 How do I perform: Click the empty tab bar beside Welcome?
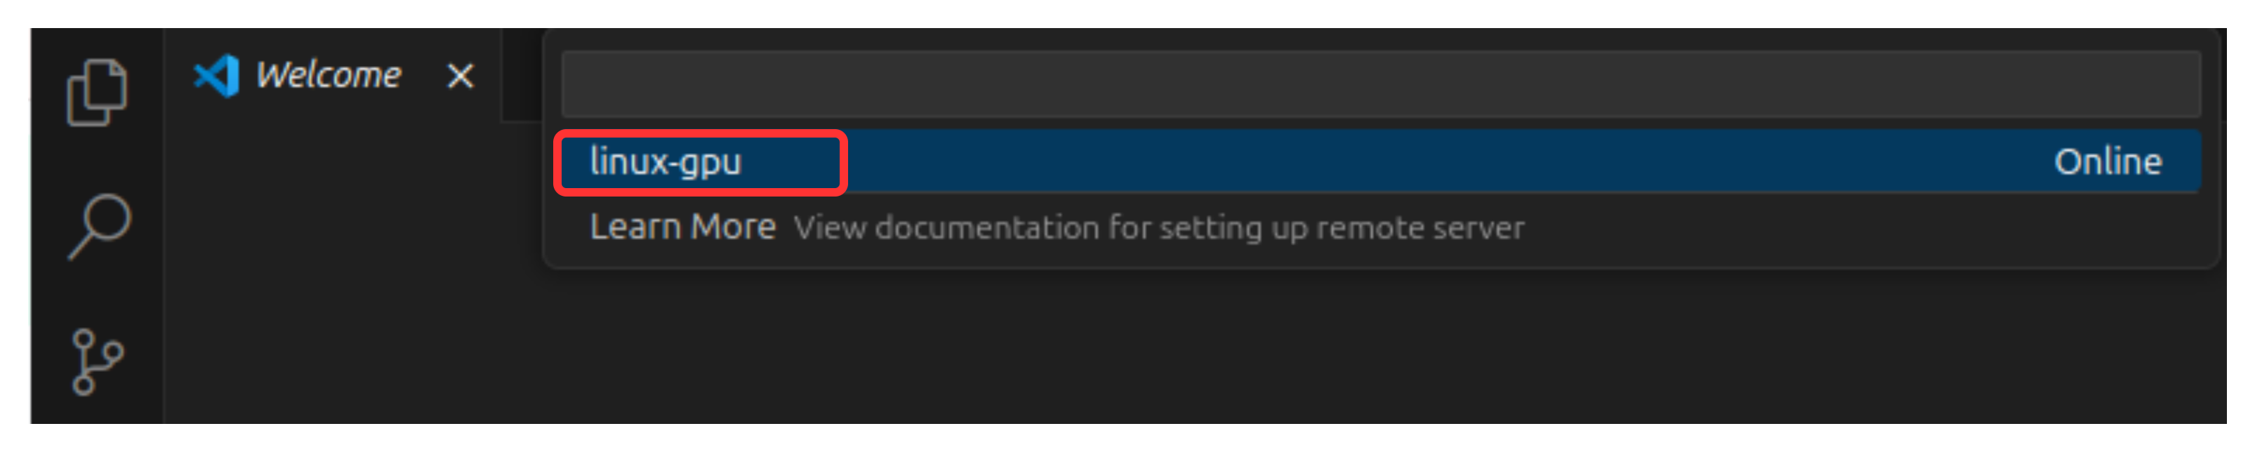(522, 75)
